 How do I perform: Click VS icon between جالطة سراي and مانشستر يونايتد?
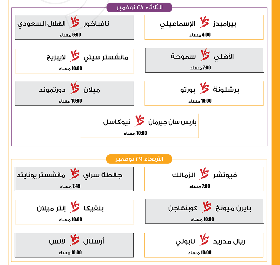(74, 174)
